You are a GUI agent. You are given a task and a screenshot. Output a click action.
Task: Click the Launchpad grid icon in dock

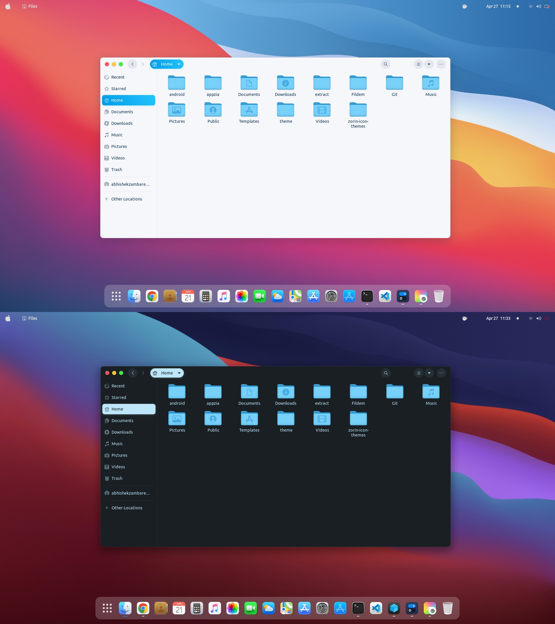click(x=116, y=296)
